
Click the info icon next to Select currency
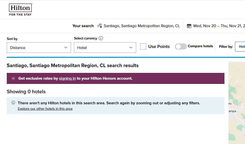click(x=101, y=38)
